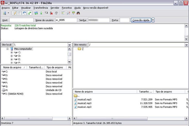Open the Ajuda menu
This screenshot has height=126, width=189.
77,8
